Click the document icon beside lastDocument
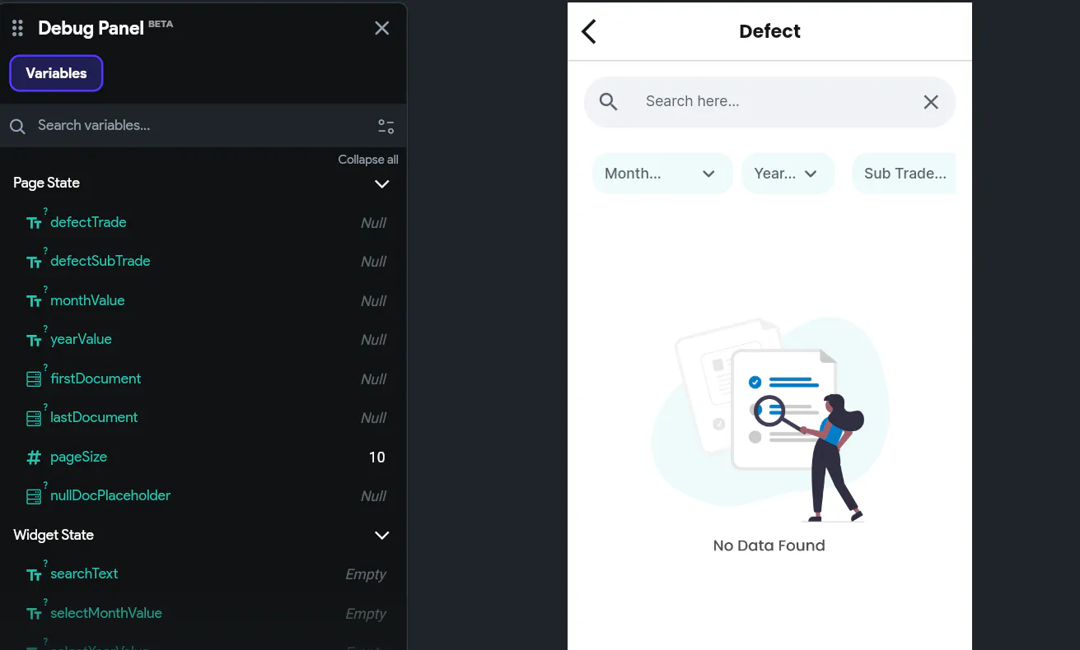This screenshot has width=1080, height=650. (34, 418)
